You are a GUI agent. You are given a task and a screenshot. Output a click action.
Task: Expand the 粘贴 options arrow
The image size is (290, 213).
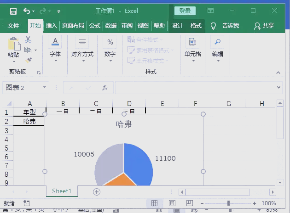[x=14, y=62]
